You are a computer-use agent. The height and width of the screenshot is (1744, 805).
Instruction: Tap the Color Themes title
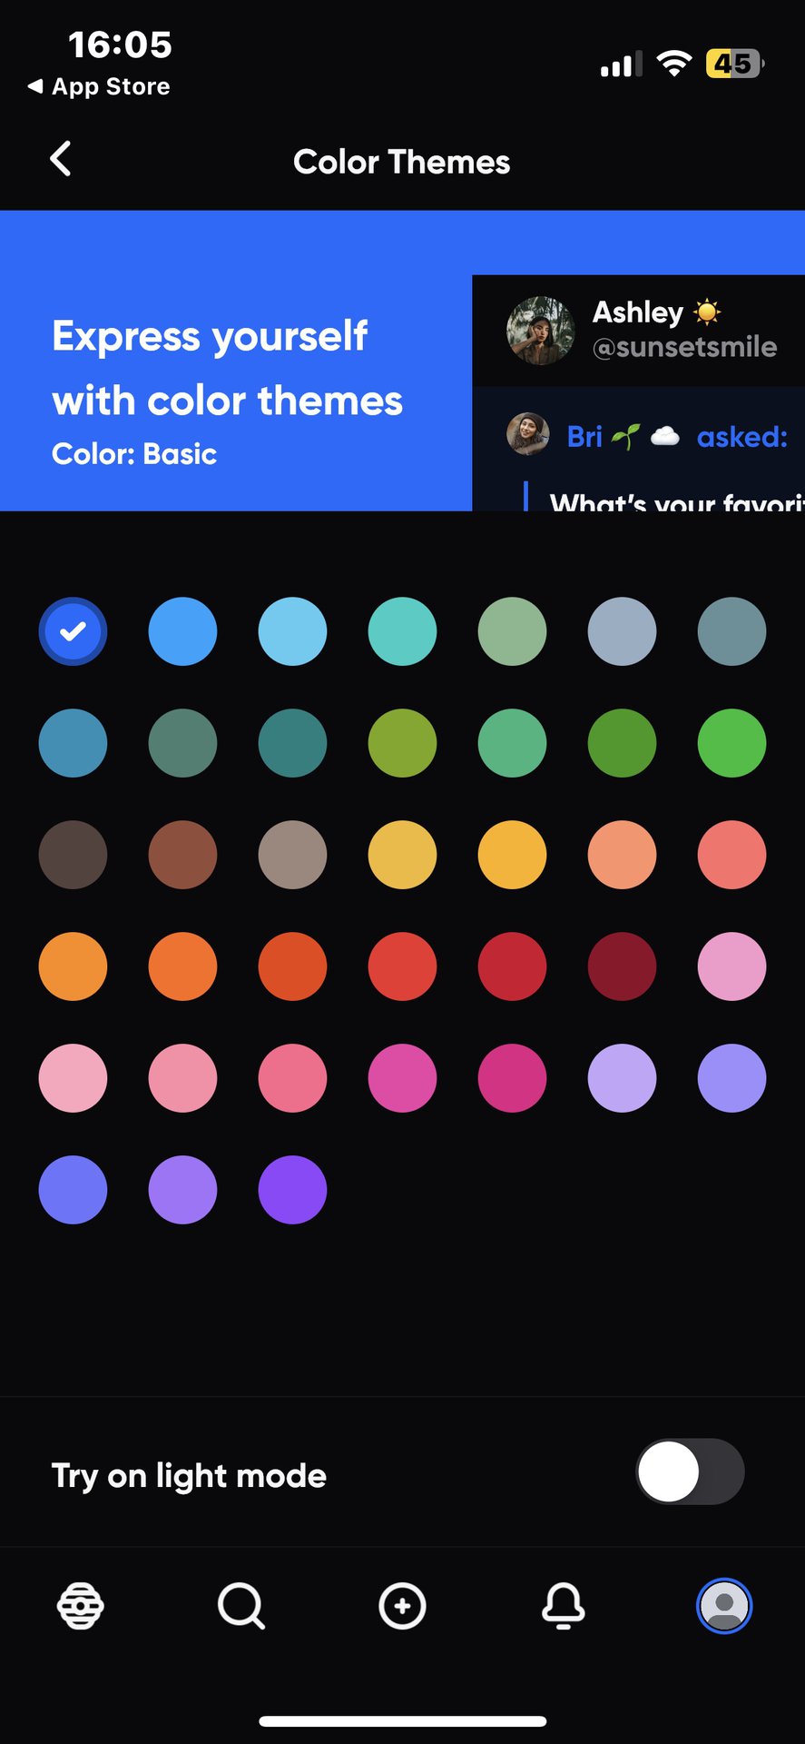[402, 162]
